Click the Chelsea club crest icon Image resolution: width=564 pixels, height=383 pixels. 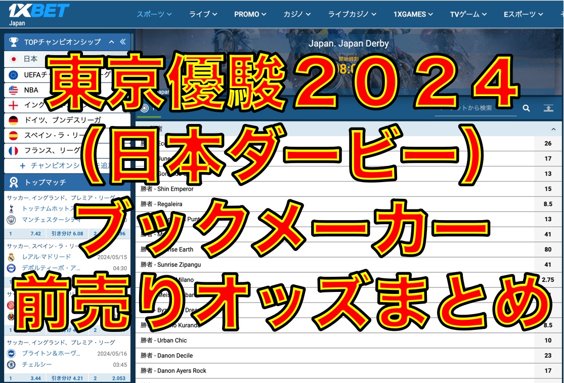[x=12, y=365]
